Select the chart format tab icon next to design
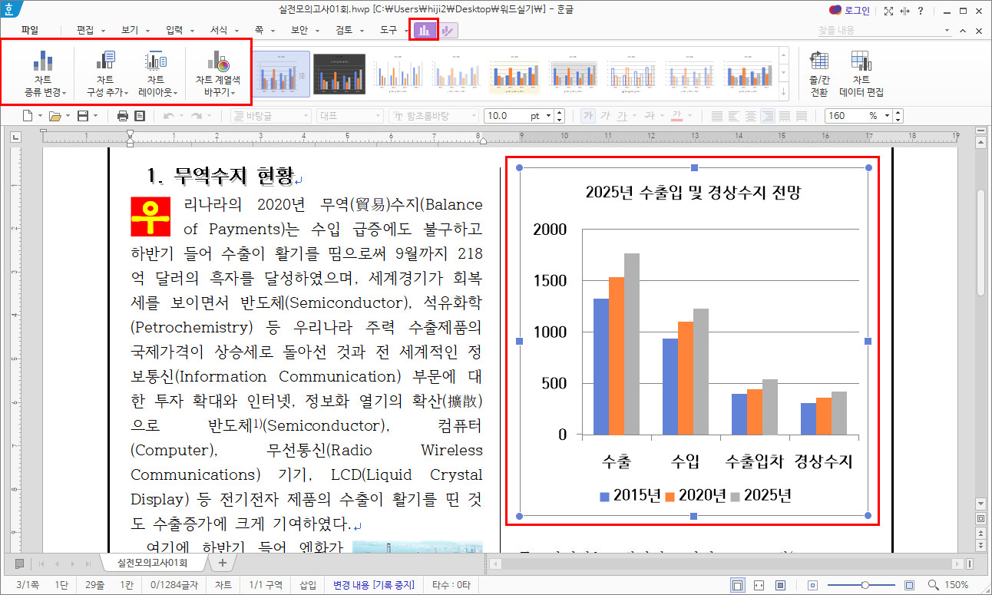This screenshot has height=595, width=992. tap(448, 30)
